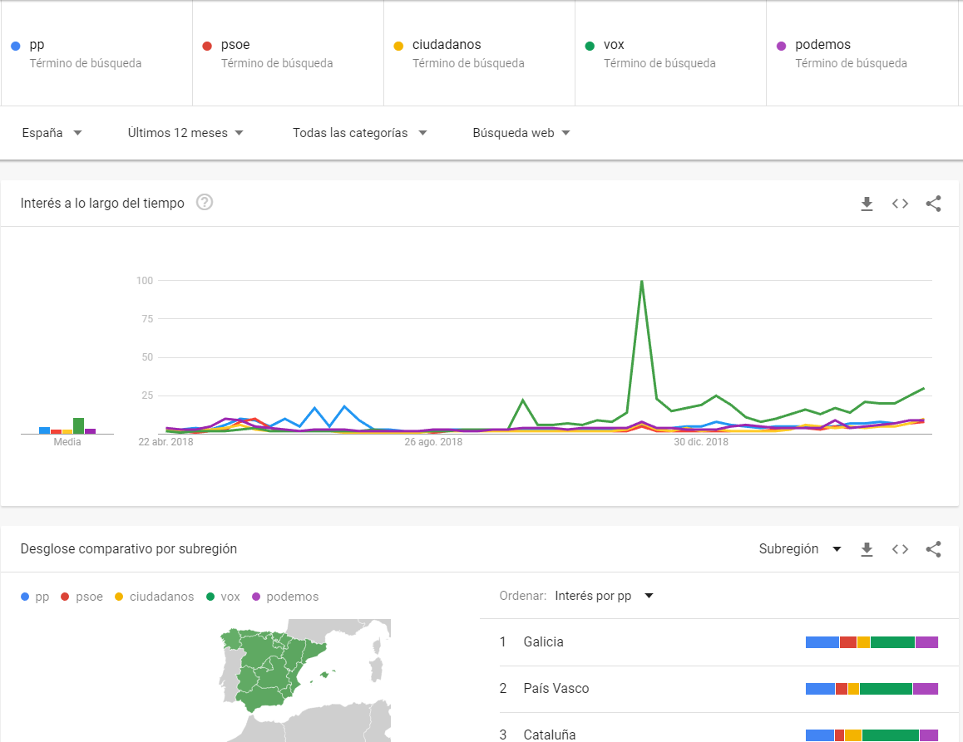Toggle the pp term in the subregion legend
963x742 pixels.
pos(34,597)
